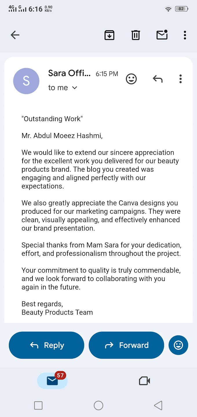
Task: Open the top toolbar overflow menu
Action: click(185, 35)
